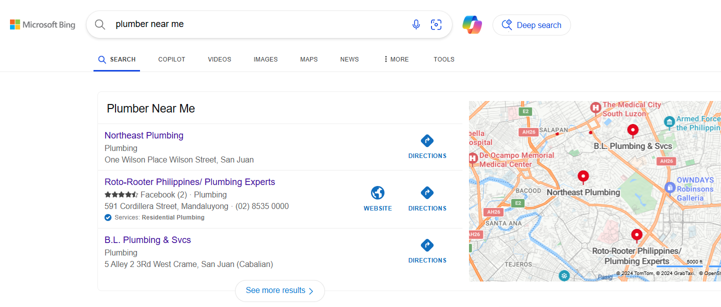Click the 5000 ft map scale
Image resolution: width=721 pixels, height=307 pixels.
pos(694,262)
